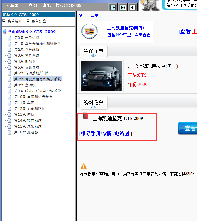Click the page icon beside 第16章 变速器
Image resolution: width=197 pixels, height=221 pixels.
pyautogui.click(x=9, y=132)
